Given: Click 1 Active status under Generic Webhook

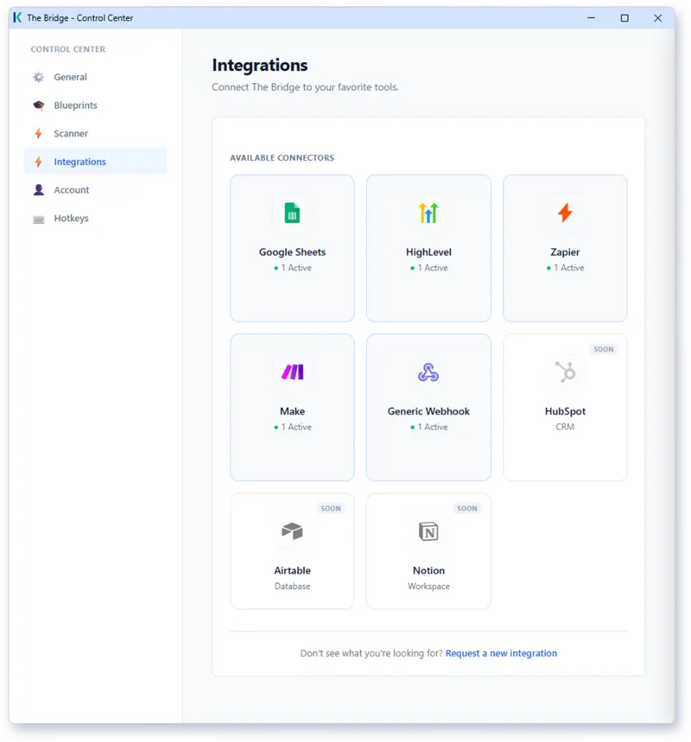Looking at the screenshot, I should click(428, 427).
